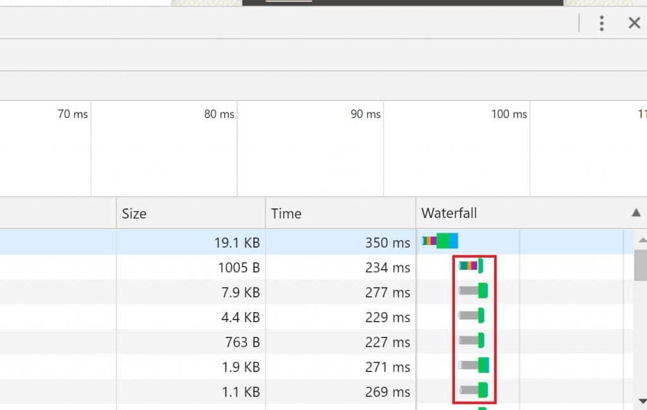Viewport: 647px width, 410px height.
Task: Sort requests by the Size column
Action: point(134,214)
